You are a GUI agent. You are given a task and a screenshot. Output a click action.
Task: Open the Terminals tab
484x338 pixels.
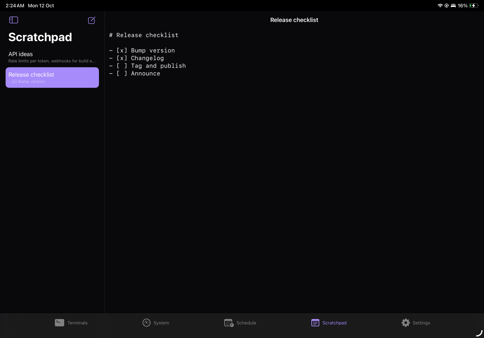click(71, 323)
